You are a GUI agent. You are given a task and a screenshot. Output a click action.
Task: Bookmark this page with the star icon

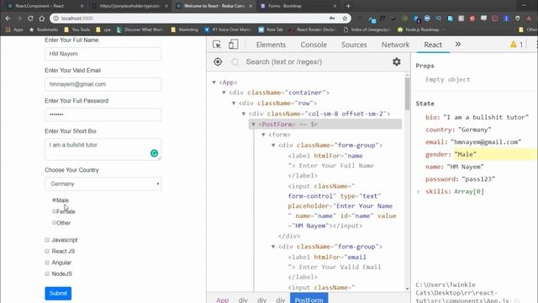(345, 19)
